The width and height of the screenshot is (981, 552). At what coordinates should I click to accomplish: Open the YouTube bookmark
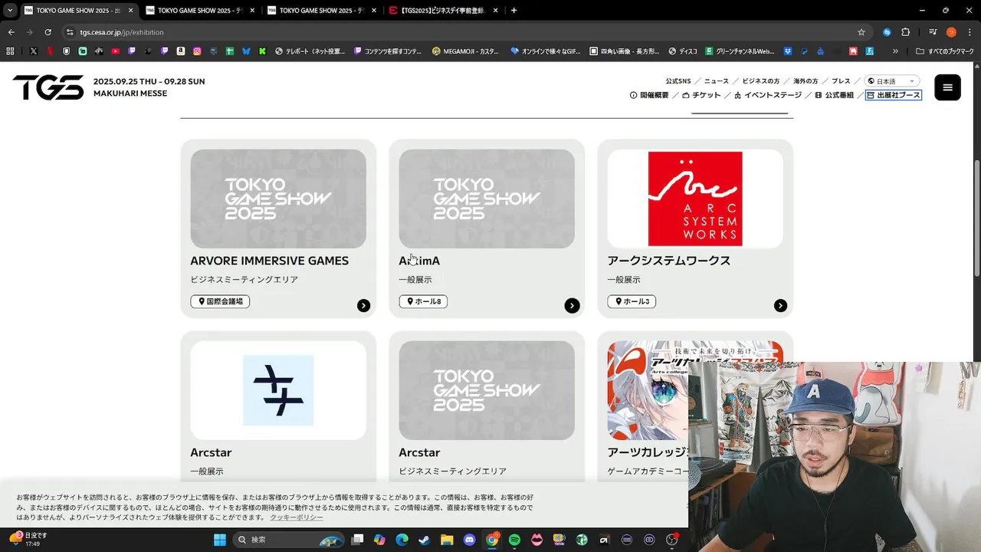pyautogui.click(x=115, y=51)
